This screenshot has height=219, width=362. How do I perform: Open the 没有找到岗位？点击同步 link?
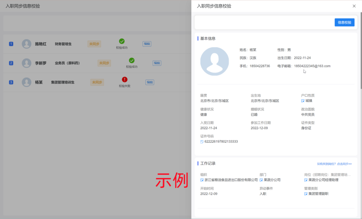(x=334, y=164)
